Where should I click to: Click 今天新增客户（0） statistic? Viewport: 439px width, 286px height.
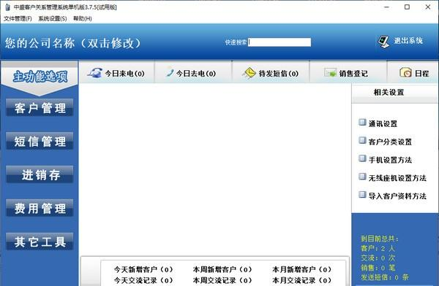pyautogui.click(x=143, y=269)
